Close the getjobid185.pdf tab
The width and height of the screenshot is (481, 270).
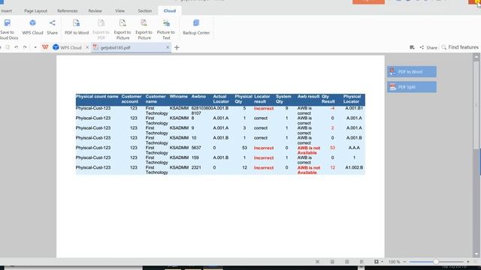(168, 47)
